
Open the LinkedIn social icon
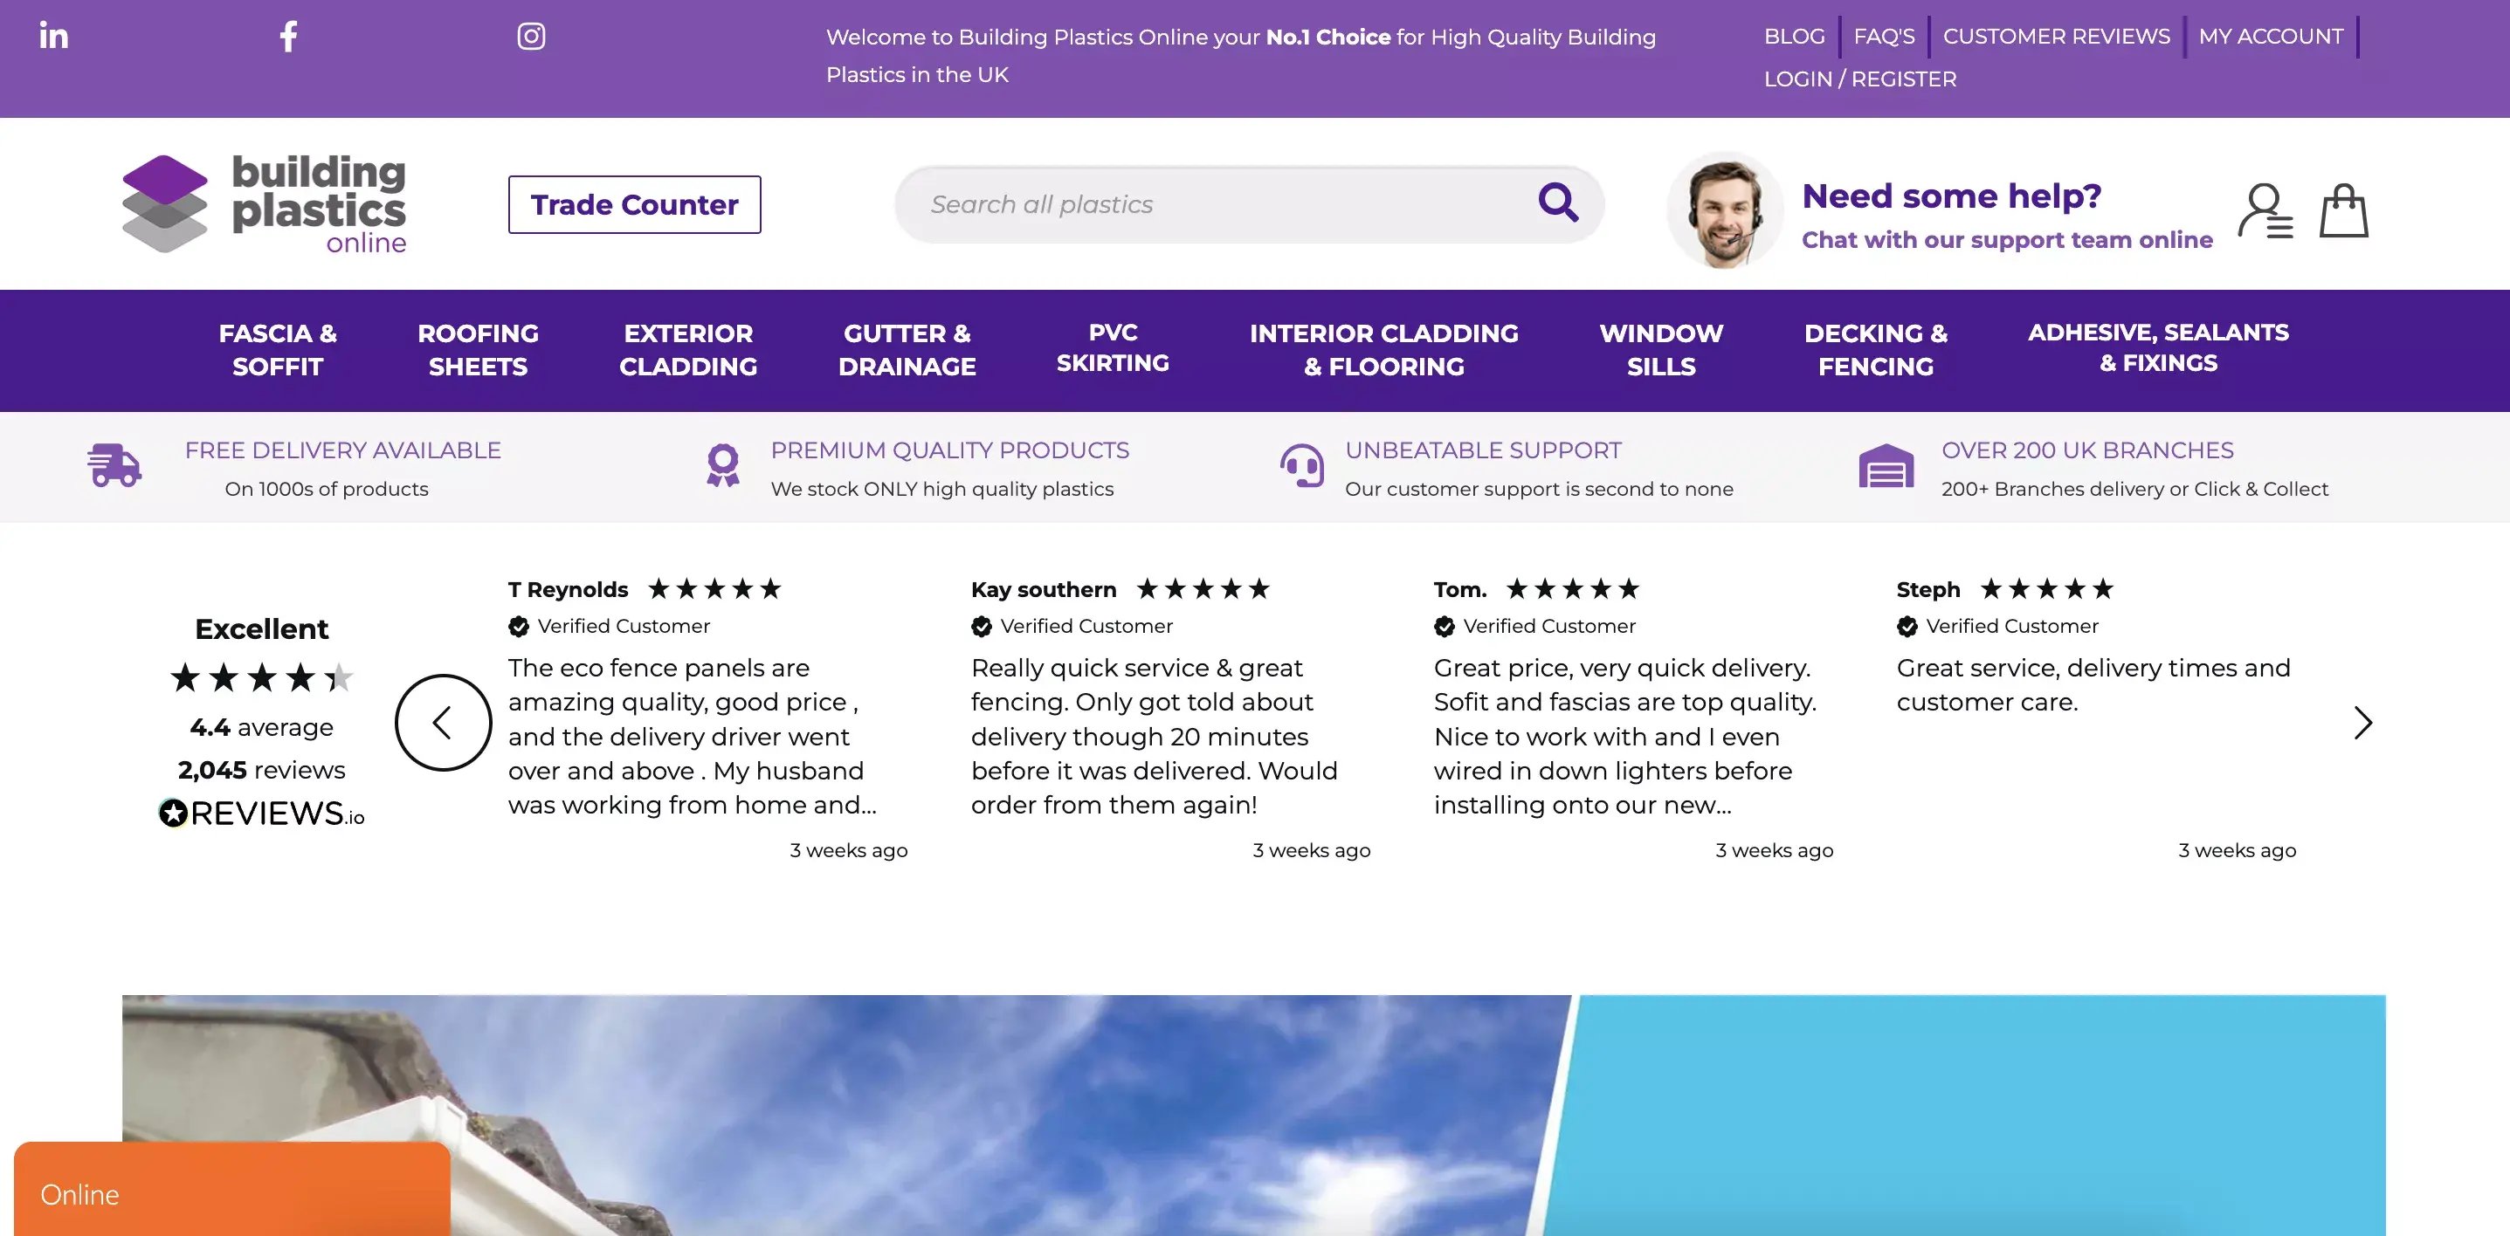click(53, 36)
